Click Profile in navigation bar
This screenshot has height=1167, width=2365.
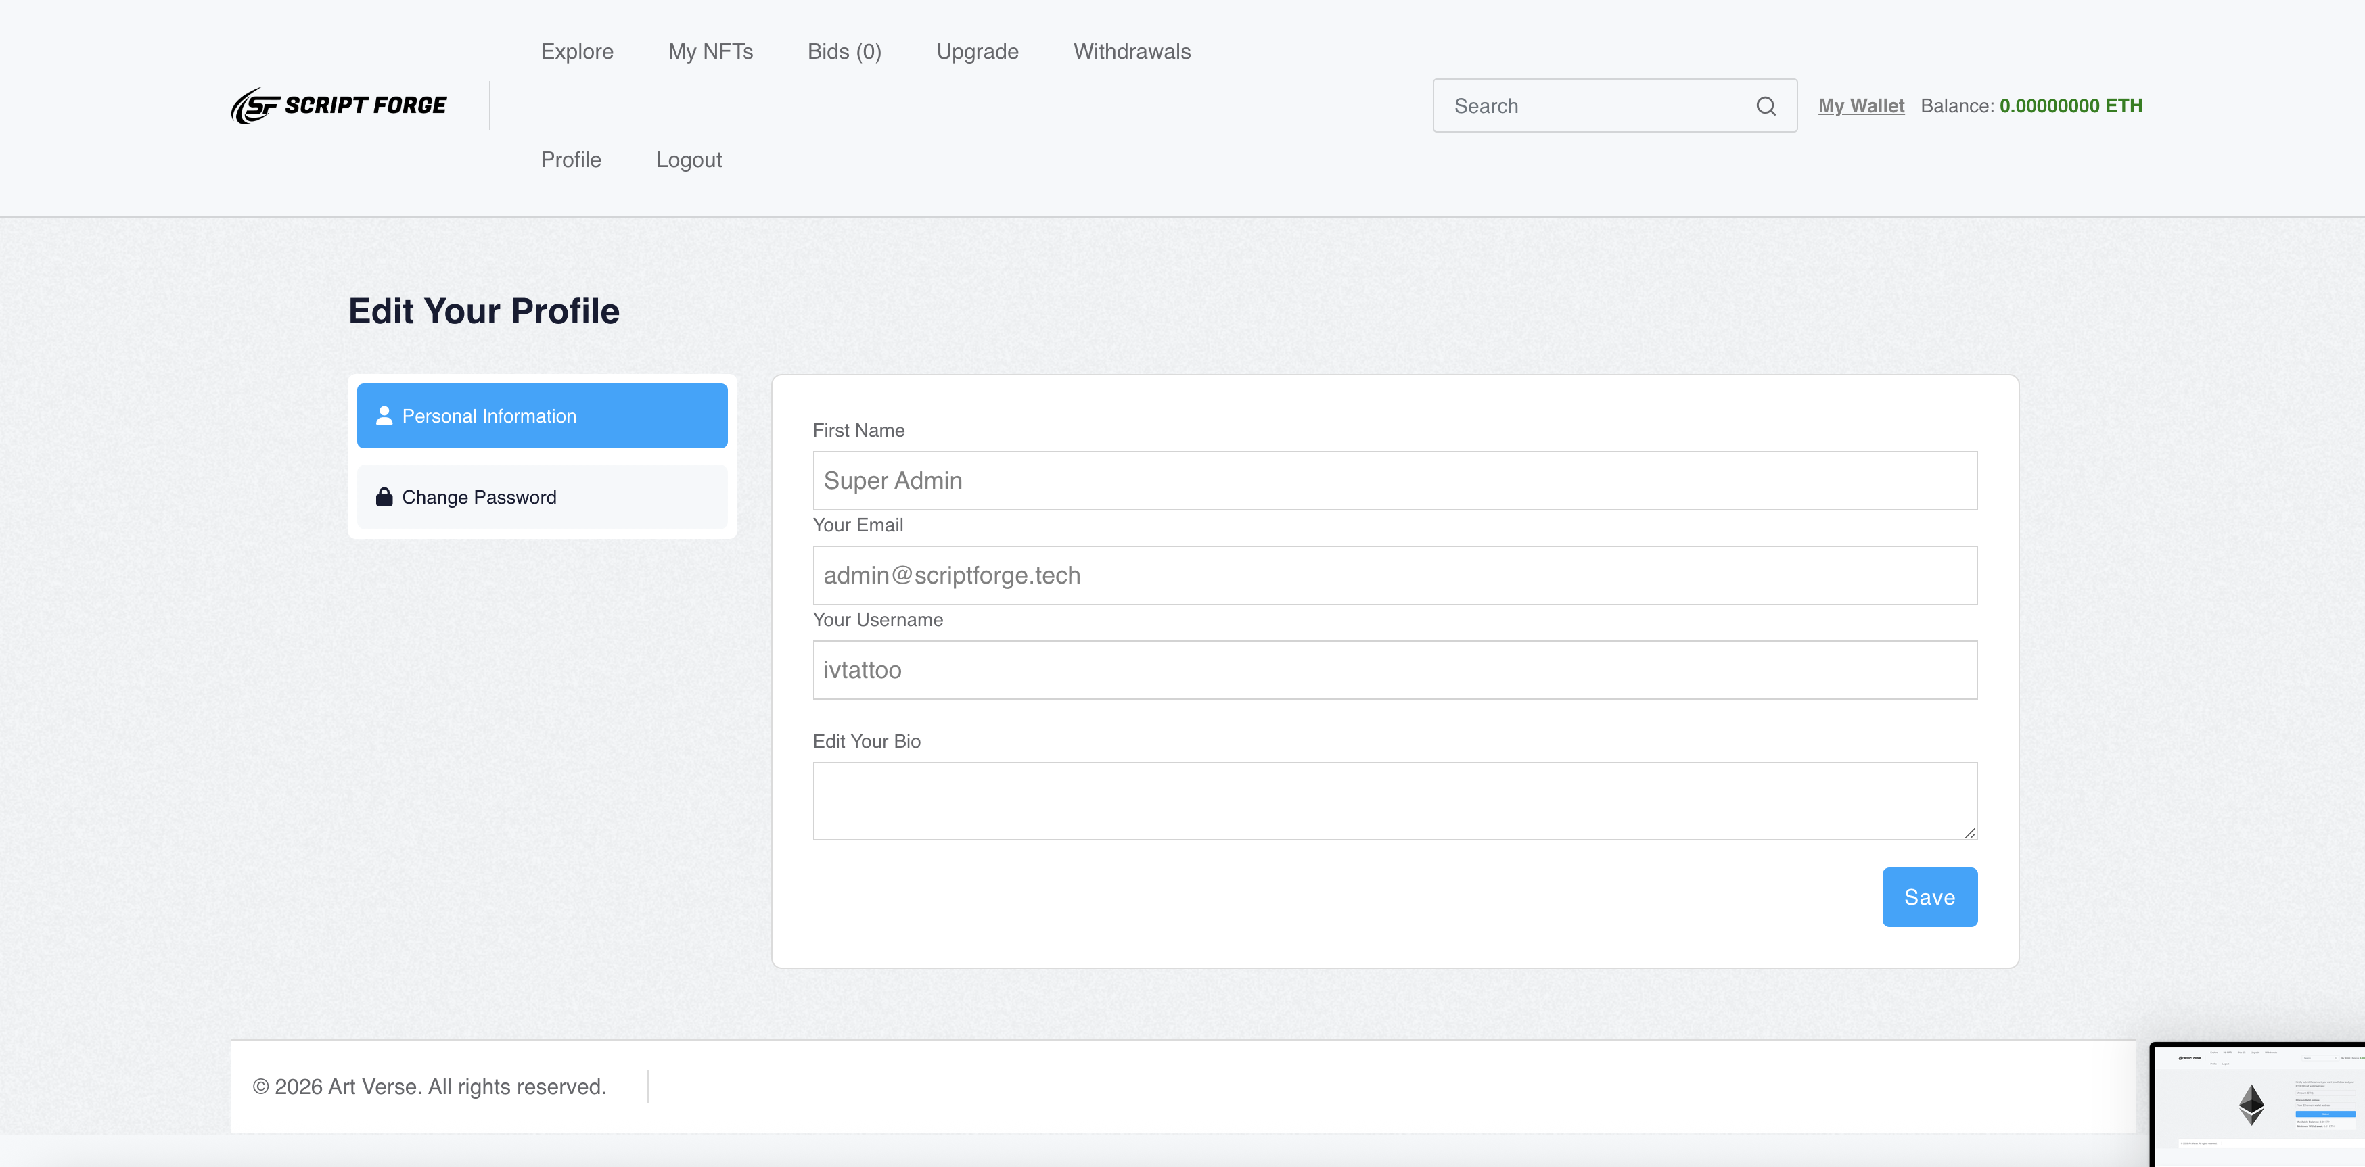(570, 160)
